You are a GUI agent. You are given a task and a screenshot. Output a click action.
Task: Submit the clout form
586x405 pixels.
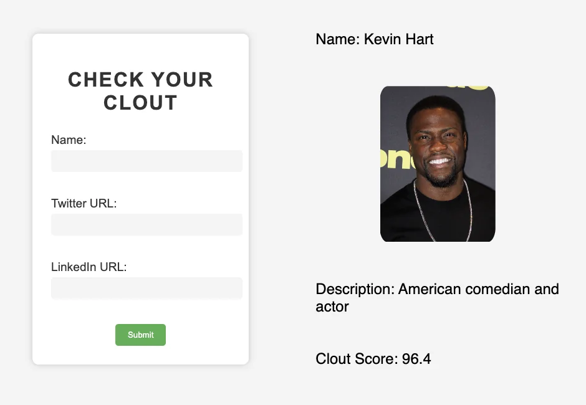(x=140, y=335)
